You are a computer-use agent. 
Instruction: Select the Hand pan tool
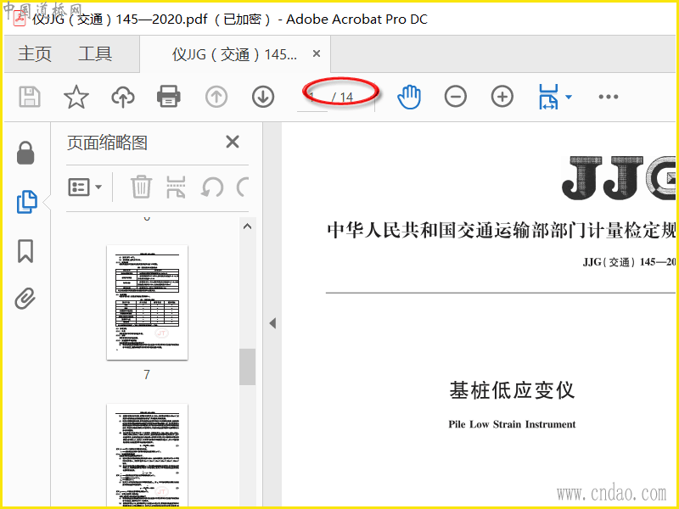(409, 97)
